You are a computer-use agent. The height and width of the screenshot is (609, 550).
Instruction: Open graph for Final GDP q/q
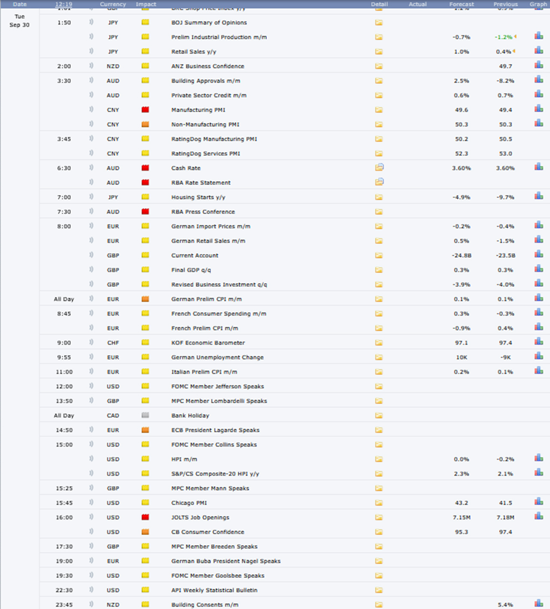538,269
